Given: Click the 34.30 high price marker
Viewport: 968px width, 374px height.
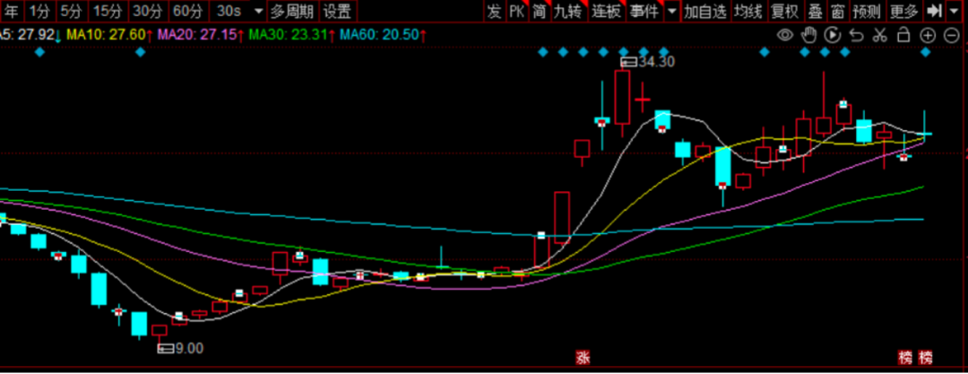Looking at the screenshot, I should coord(648,62).
